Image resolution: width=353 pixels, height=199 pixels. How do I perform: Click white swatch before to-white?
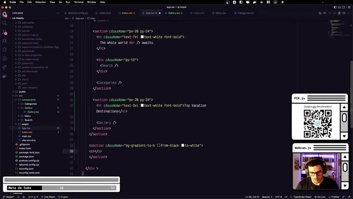pyautogui.click(x=183, y=145)
